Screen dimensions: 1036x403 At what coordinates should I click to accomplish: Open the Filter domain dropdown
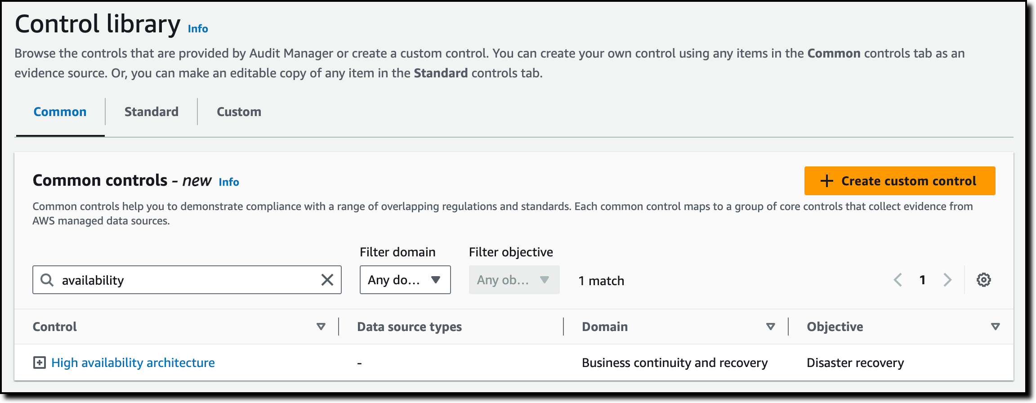[405, 280]
